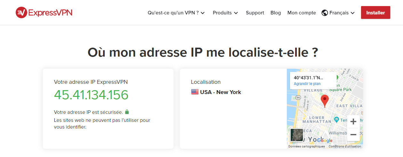Click the USA flag icon
Viewport: 403px width, 157px height.
click(195, 92)
